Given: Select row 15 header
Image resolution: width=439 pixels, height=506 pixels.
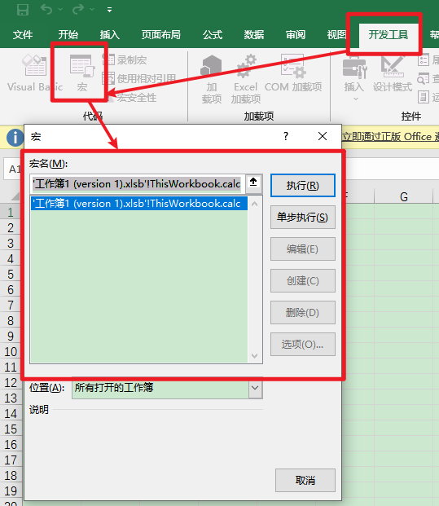Looking at the screenshot, I should 11,429.
